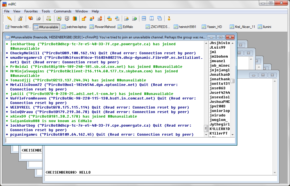The height and width of the screenshot is (186, 290).
Task: Select the freenode HEI... status window button
Action: point(18,27)
